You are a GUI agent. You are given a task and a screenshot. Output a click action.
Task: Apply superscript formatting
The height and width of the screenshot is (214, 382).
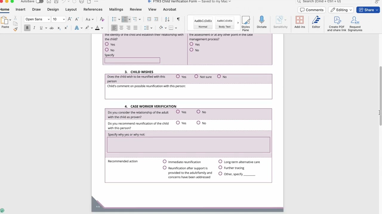(x=66, y=28)
